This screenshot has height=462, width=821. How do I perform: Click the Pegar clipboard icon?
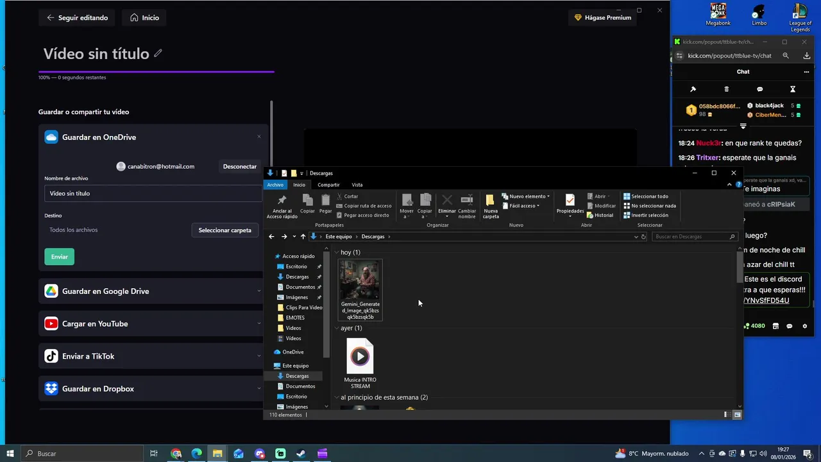pyautogui.click(x=326, y=200)
